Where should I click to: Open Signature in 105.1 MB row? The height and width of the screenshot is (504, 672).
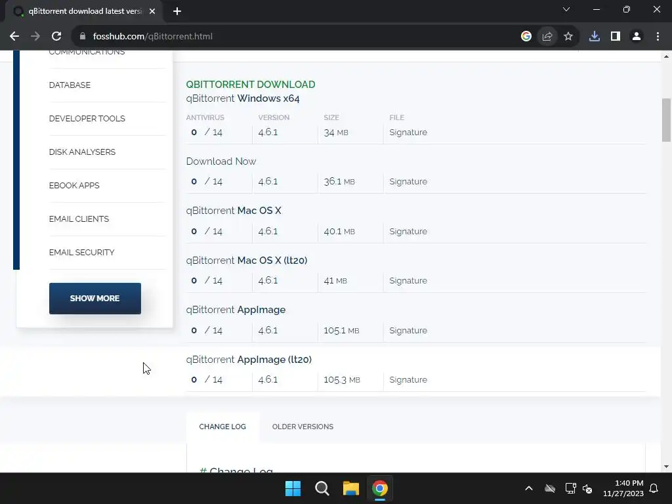(408, 331)
